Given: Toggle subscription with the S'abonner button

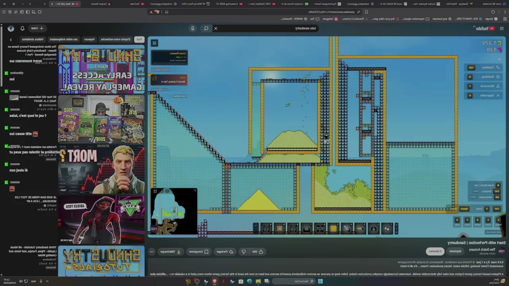Looking at the screenshot, I should point(435,251).
